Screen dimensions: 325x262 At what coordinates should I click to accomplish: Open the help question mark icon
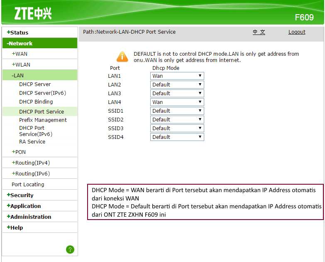click(70, 250)
